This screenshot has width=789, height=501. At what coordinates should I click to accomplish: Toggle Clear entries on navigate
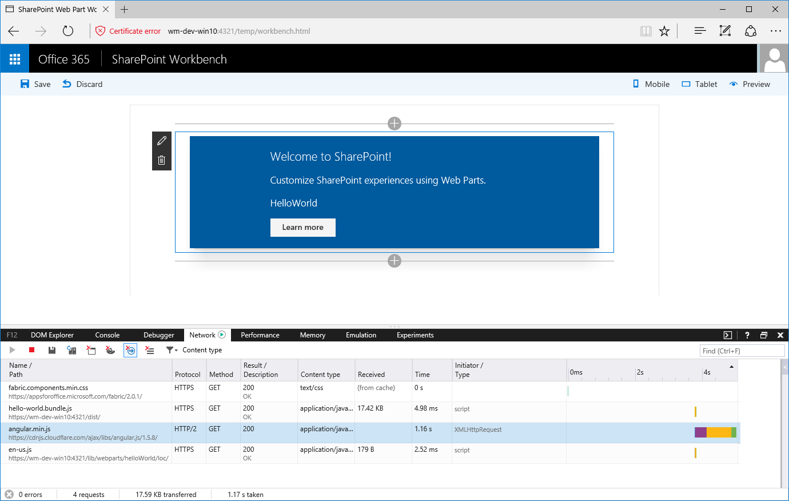click(130, 350)
